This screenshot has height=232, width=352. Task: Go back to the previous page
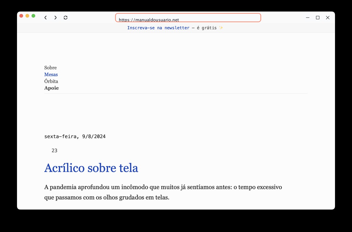tap(45, 18)
